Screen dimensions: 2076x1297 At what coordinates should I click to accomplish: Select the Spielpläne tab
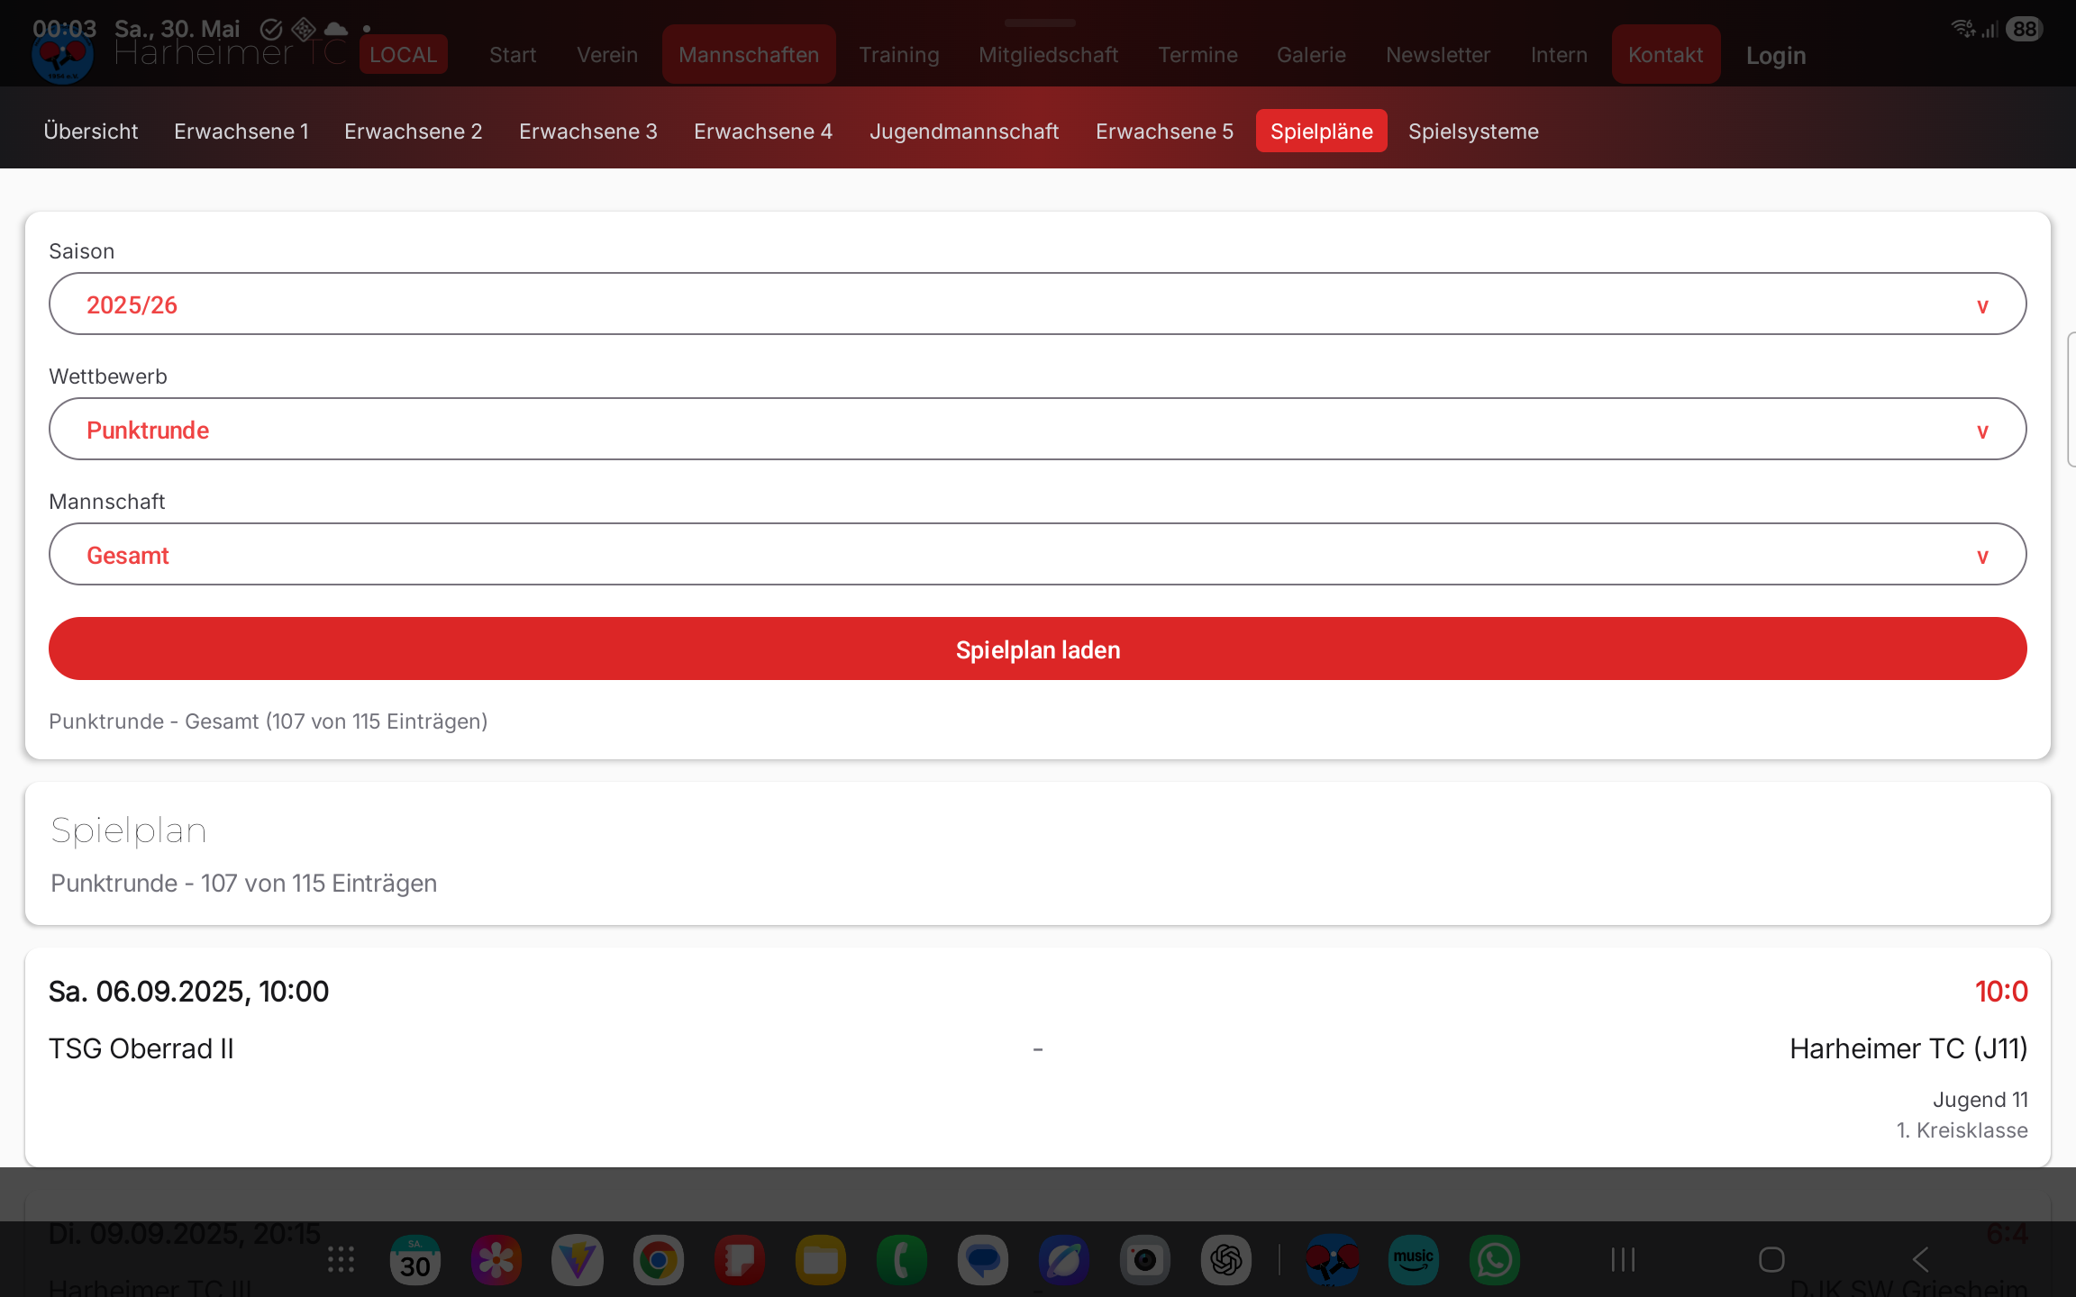coord(1322,131)
